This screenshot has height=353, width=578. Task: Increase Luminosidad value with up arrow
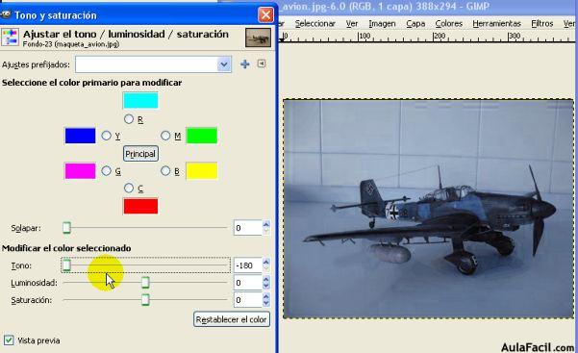click(266, 279)
